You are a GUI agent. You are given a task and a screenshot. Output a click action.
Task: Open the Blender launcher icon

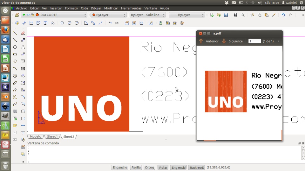[5, 97]
